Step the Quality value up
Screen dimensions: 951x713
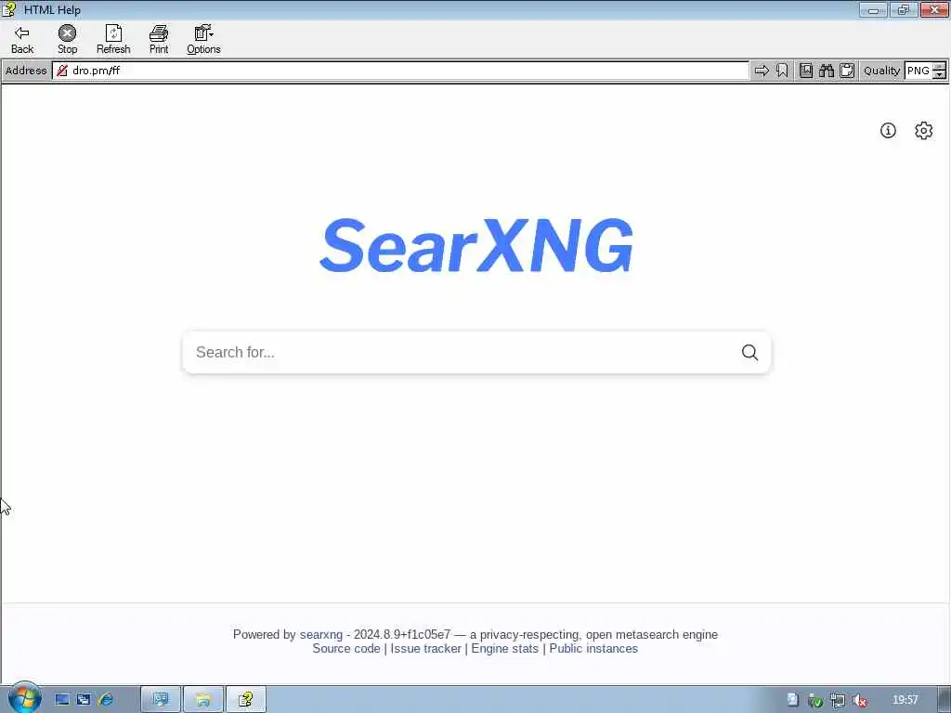click(940, 67)
